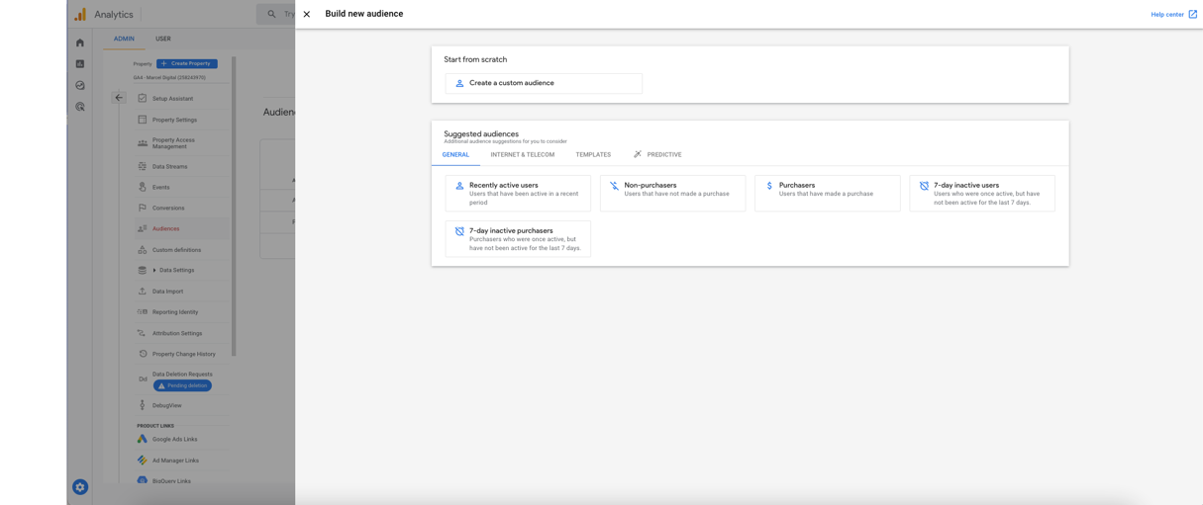Viewport: 1203px width, 505px height.
Task: Open Reports bar chart icon
Action: [80, 64]
